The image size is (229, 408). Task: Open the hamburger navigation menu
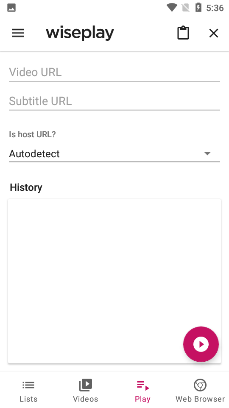[x=18, y=33]
